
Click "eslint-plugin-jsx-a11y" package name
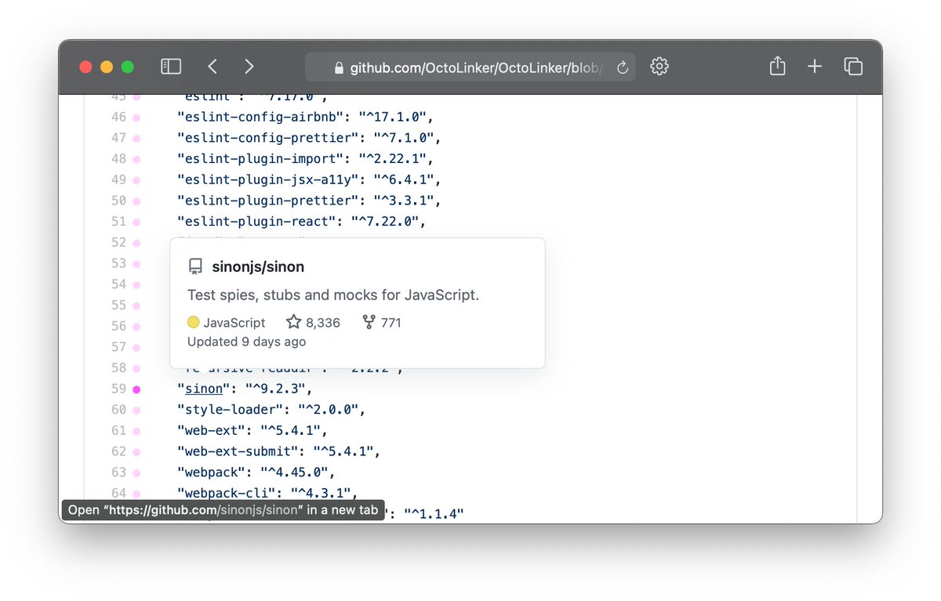pos(268,179)
